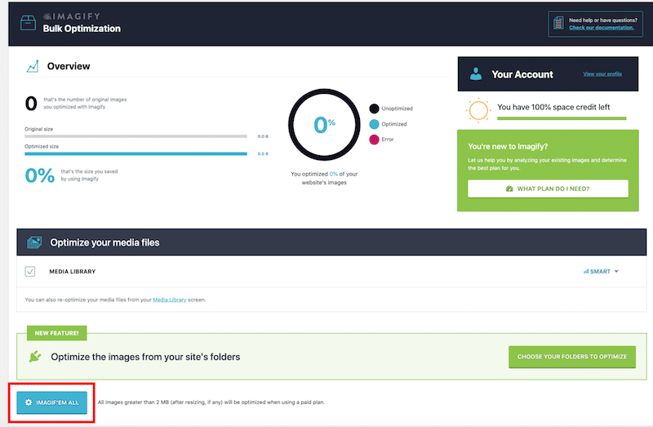Viewport: 653px width, 427px height.
Task: Click the Your Account user icon
Action: [476, 74]
